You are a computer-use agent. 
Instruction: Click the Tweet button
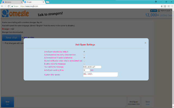tap(154, 11)
